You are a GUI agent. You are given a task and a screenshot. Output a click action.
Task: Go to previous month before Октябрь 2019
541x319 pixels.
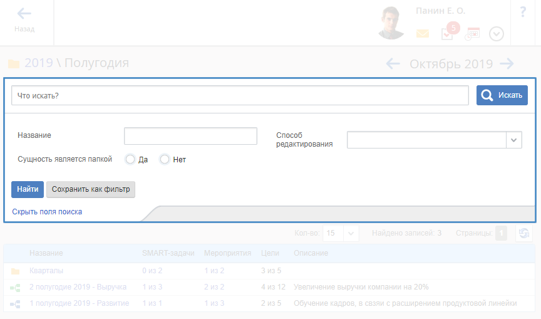(393, 63)
